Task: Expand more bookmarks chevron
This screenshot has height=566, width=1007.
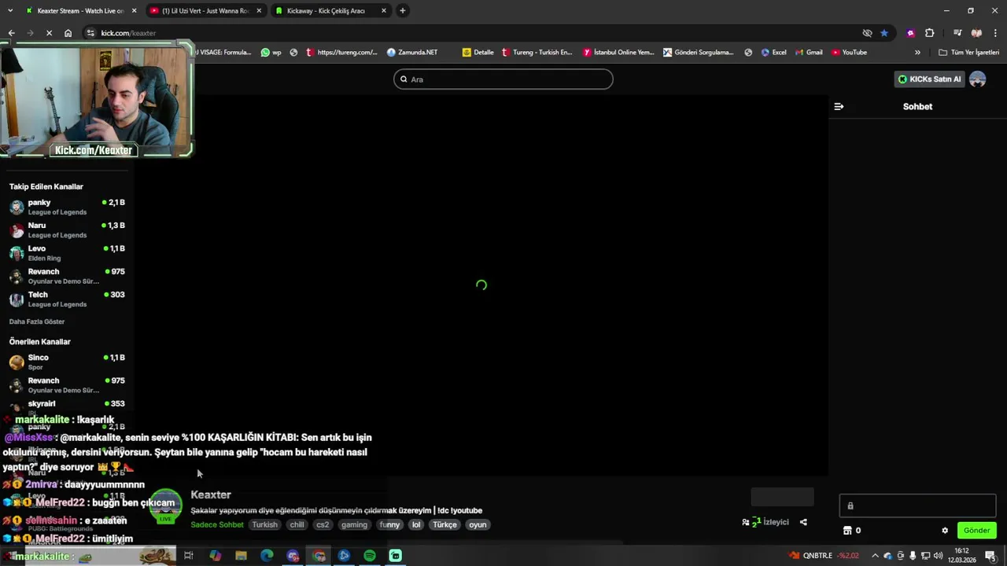Action: [917, 53]
